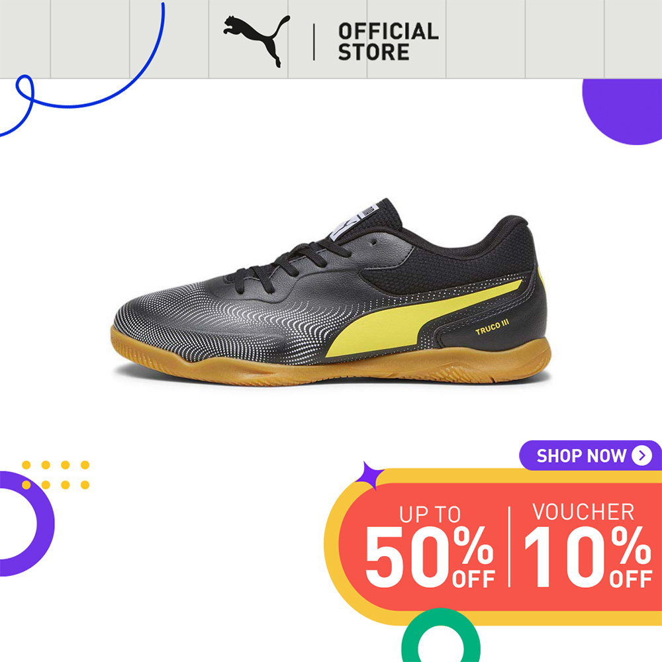Click the Shop Now button
Image resolution: width=662 pixels, height=662 pixels.
(x=591, y=455)
